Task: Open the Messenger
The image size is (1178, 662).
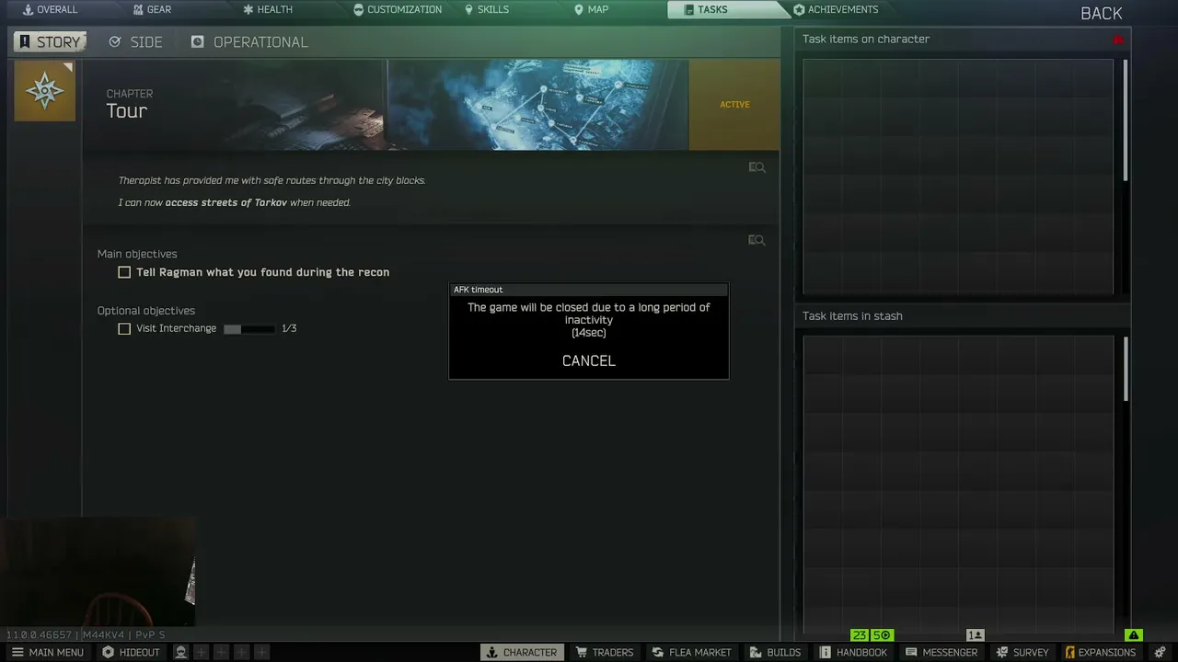Action: (941, 652)
